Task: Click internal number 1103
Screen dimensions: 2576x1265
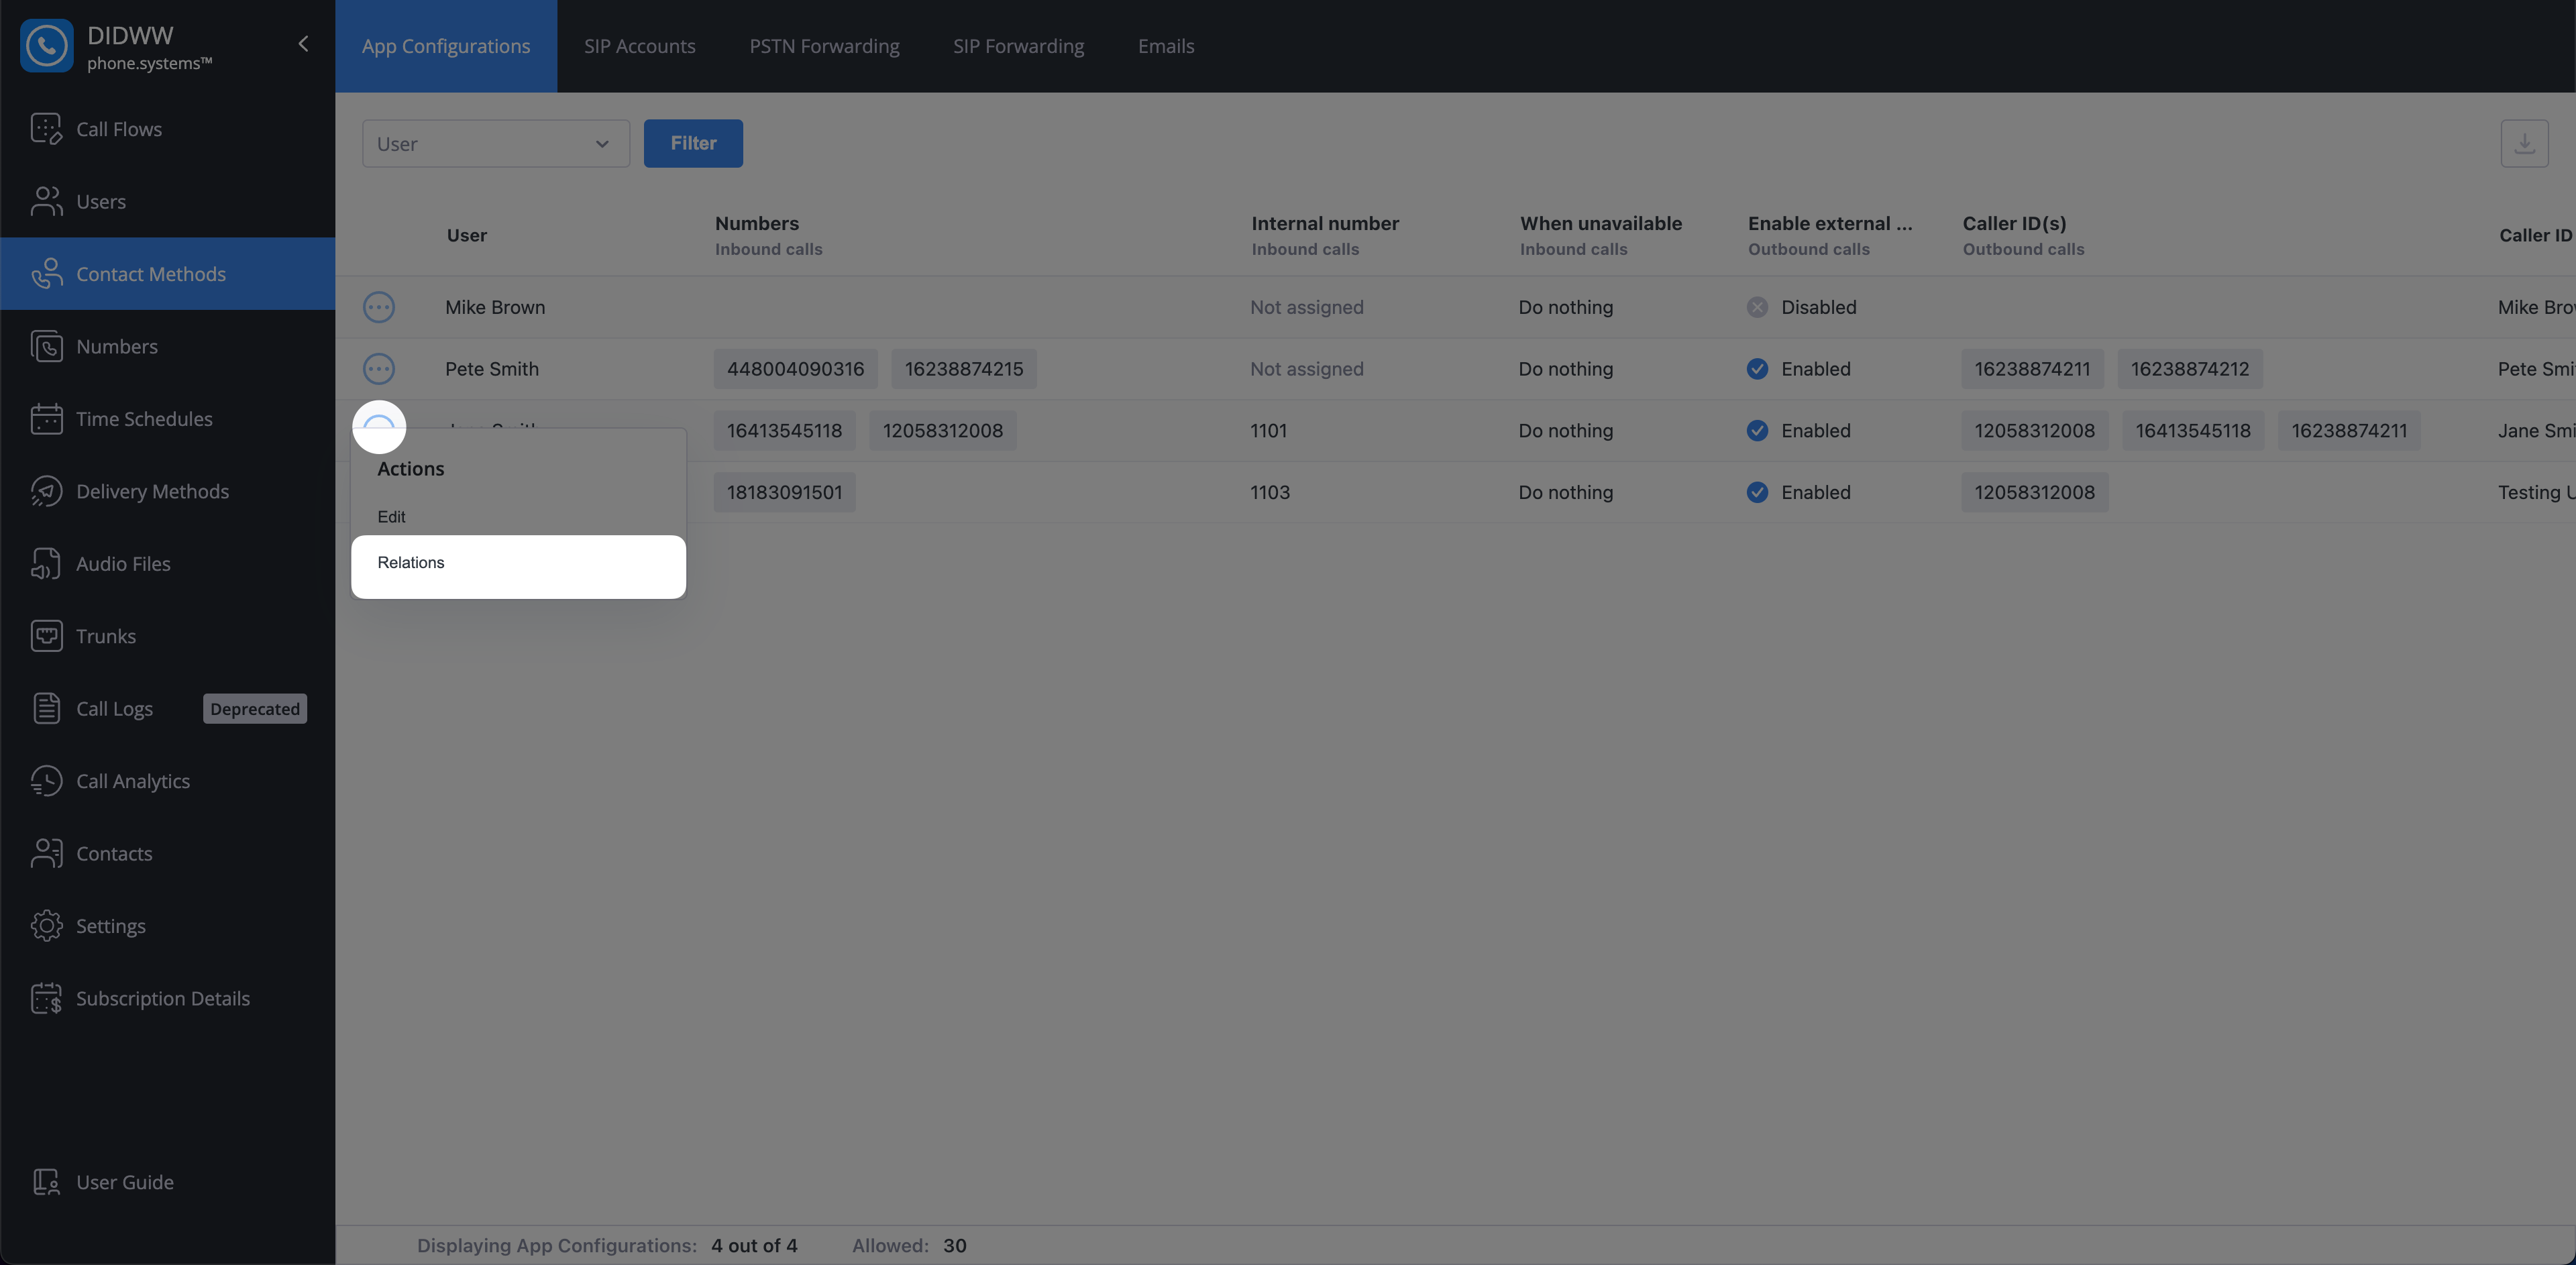Action: click(x=1270, y=492)
